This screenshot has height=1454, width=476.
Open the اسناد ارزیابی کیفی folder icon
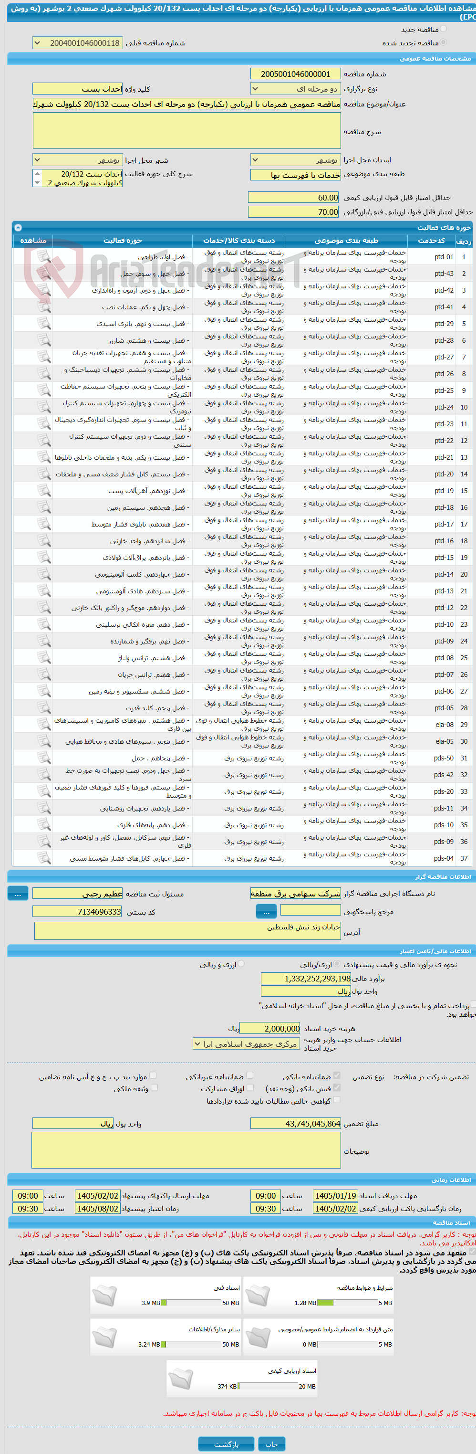pyautogui.click(x=180, y=1379)
